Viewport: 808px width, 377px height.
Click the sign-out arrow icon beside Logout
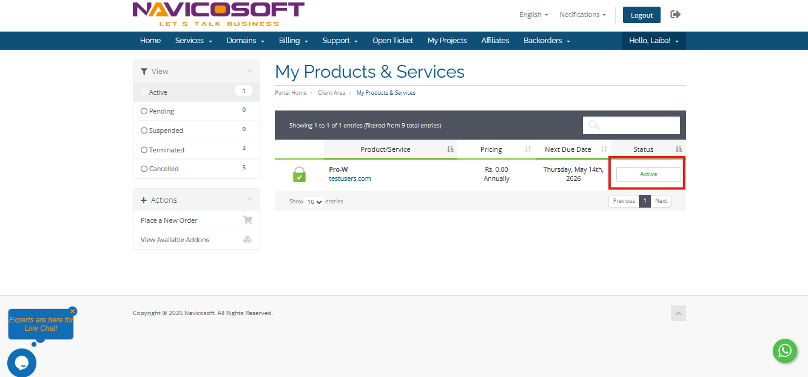click(675, 15)
